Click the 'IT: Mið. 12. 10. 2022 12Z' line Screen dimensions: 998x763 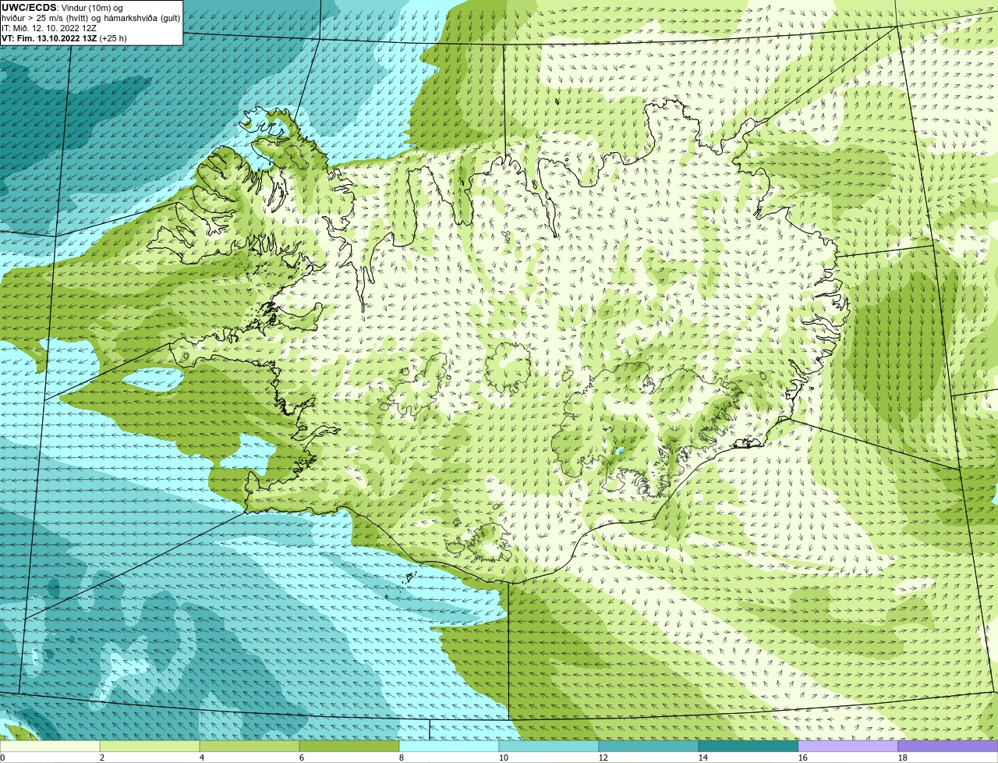click(49, 28)
